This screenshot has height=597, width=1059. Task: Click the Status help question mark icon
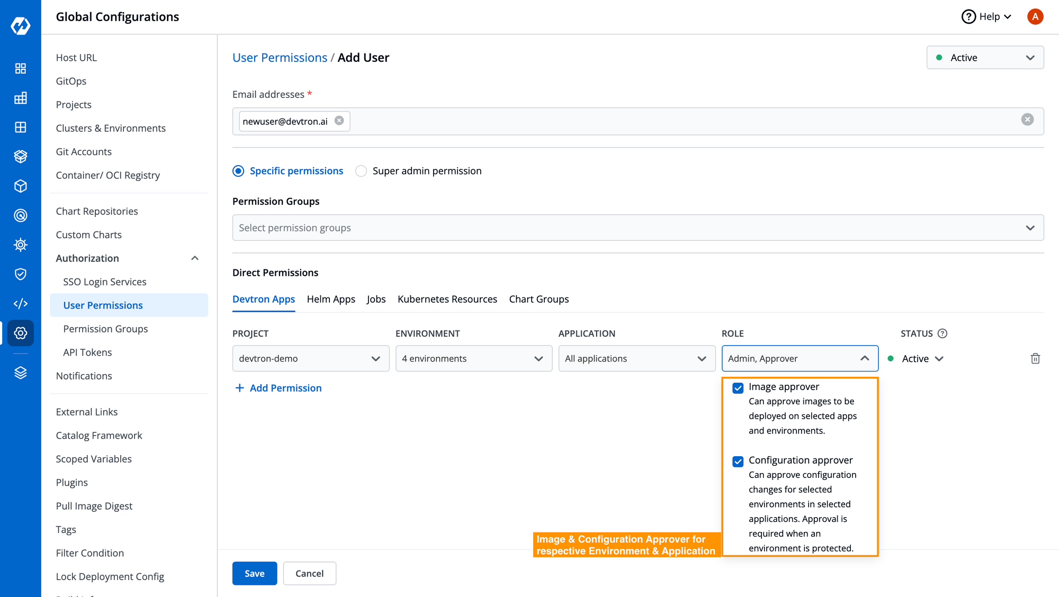[943, 333]
